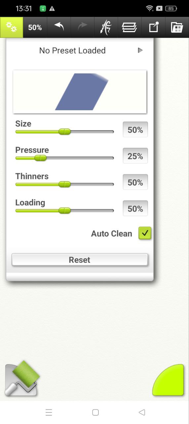Tap the Size 50% value box
Viewport: 189px width, 424px height.
[135, 130]
